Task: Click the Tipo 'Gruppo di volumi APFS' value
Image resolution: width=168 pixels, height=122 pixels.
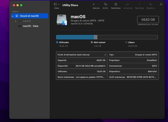Action: [x=146, y=55]
